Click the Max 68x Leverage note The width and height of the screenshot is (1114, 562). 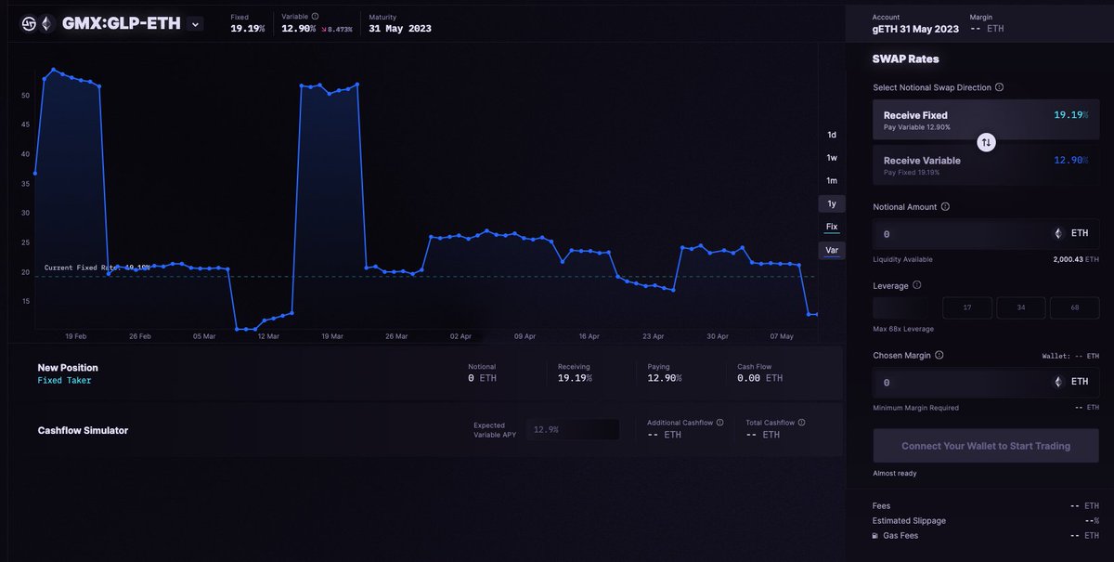pos(903,329)
